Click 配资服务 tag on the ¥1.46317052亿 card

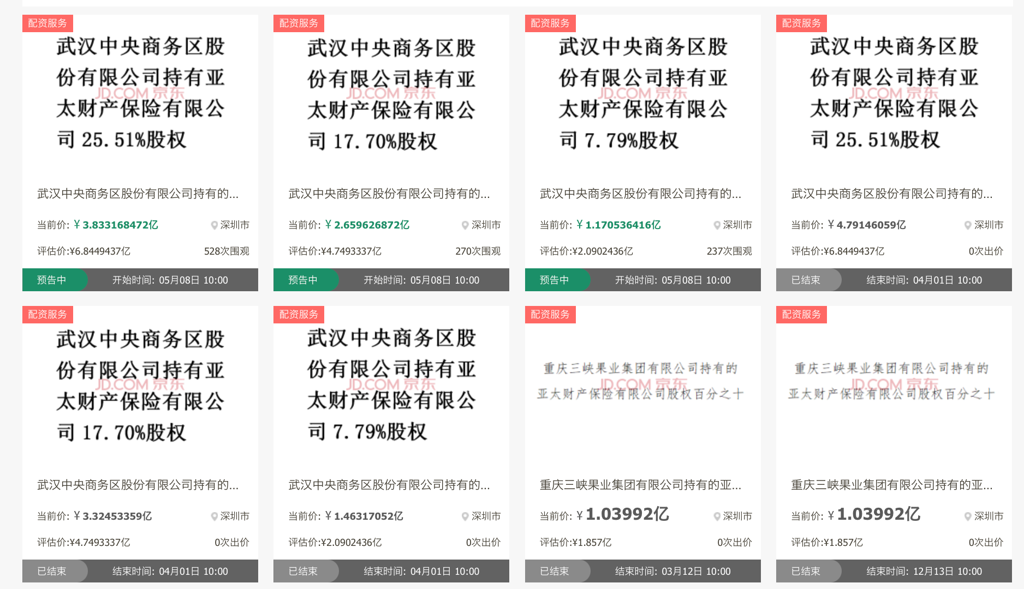(299, 315)
